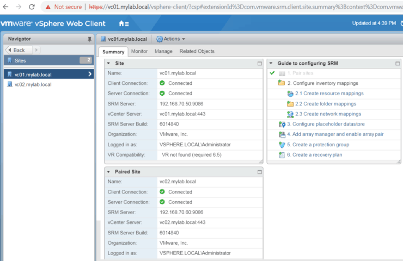This screenshot has height=261, width=403.
Task: Click the Create a recovery plan icon
Action: click(282, 155)
